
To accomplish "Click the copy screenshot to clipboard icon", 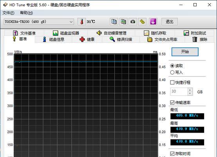I will [x=123, y=22].
